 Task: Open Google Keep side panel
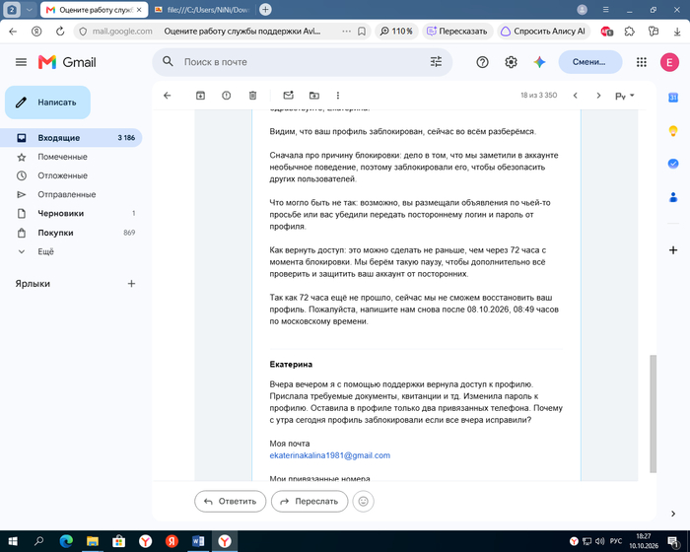coord(673,131)
